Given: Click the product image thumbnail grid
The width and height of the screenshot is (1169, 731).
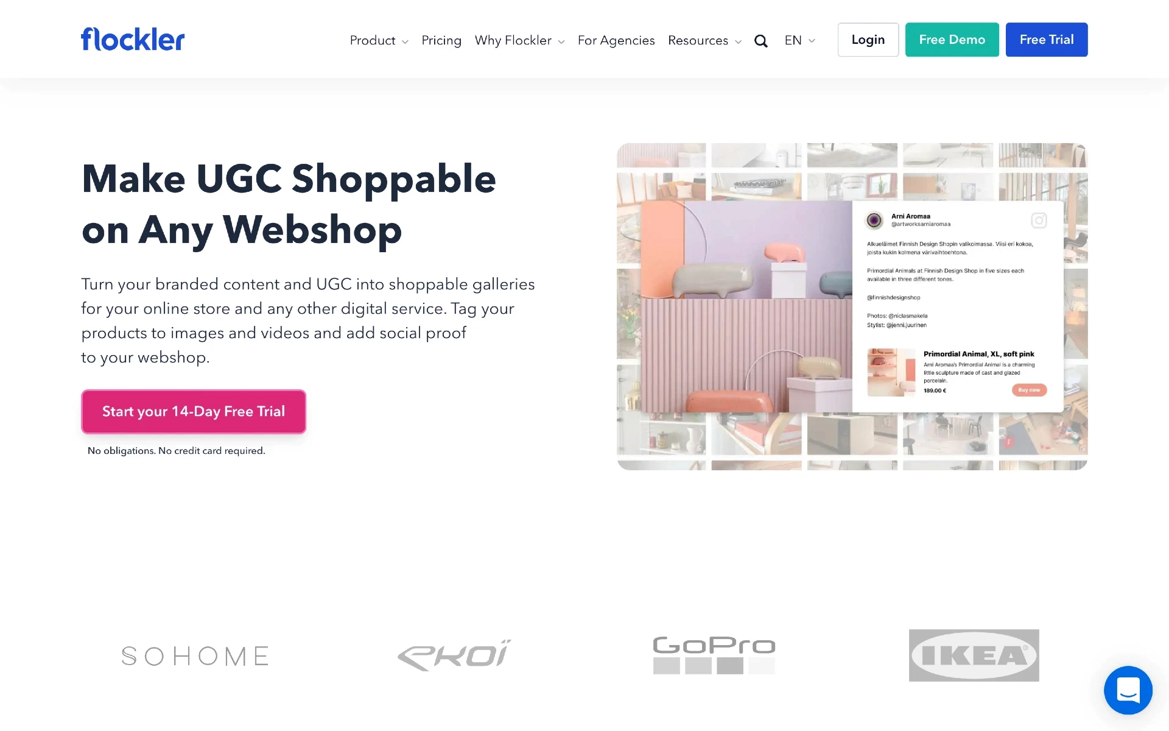Looking at the screenshot, I should click(852, 306).
